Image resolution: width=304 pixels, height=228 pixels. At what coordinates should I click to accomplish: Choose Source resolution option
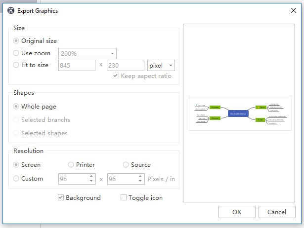126,165
